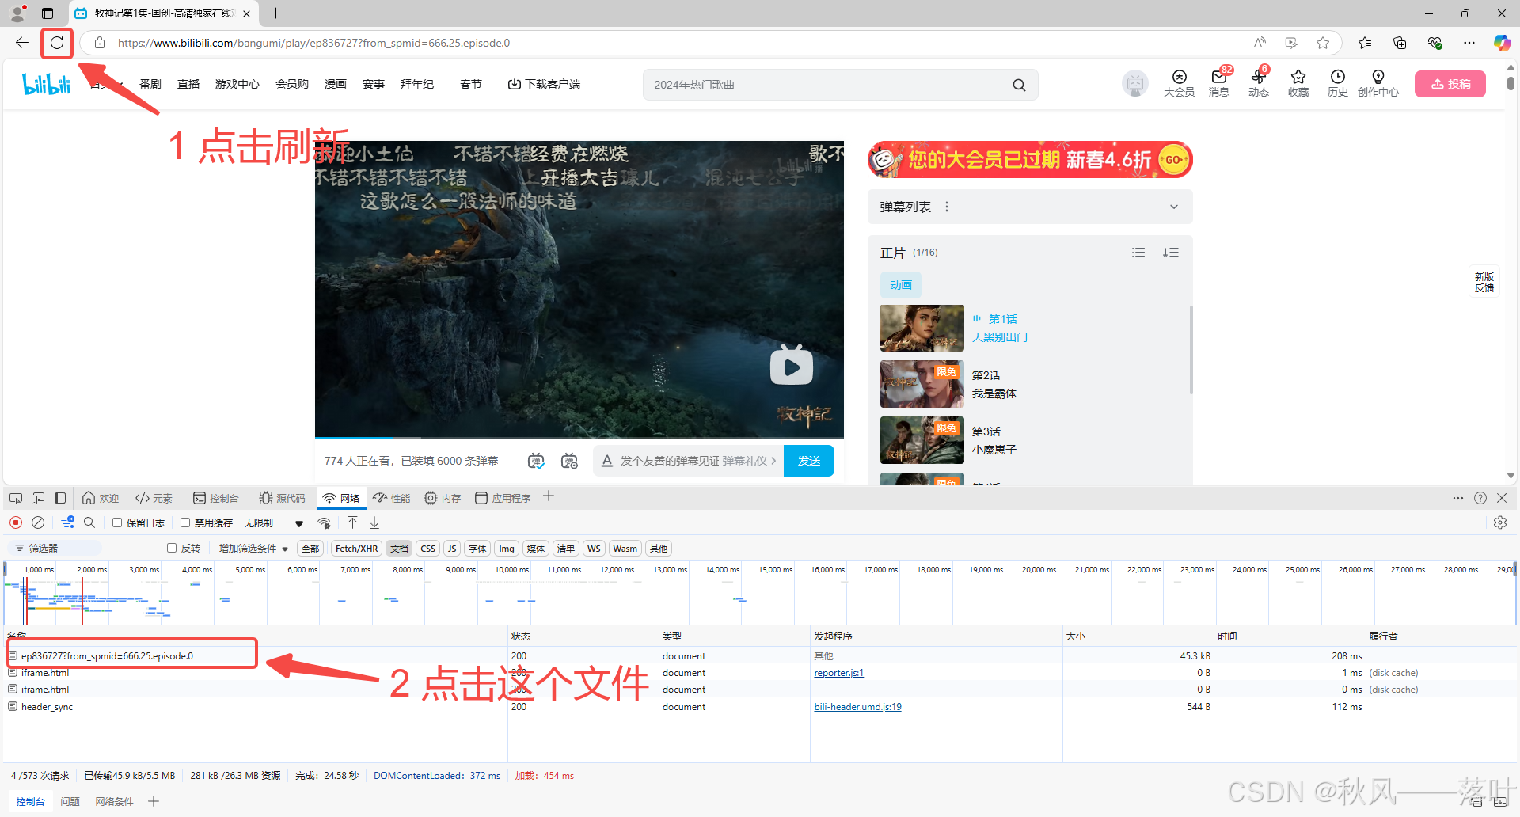Open 网络条件 bottom drawer tab
Viewport: 1520px width, 817px height.
click(115, 802)
